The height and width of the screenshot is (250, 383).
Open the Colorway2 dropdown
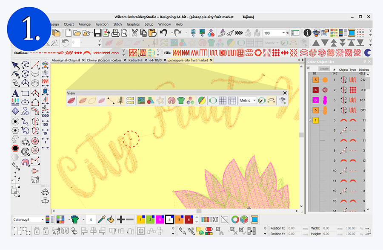point(43,220)
